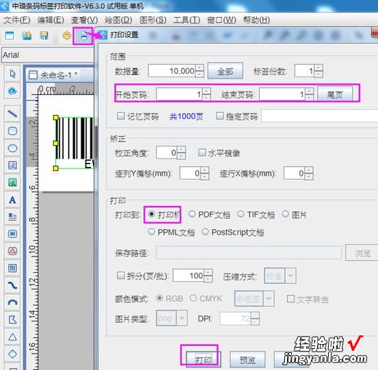Open the Draw menu 绘图(D)
This screenshot has width=378, height=370.
click(118, 20)
